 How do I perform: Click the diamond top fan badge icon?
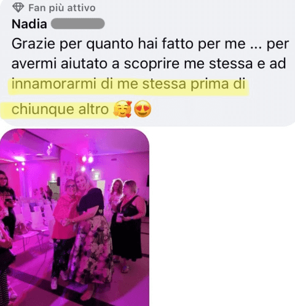pos(18,7)
